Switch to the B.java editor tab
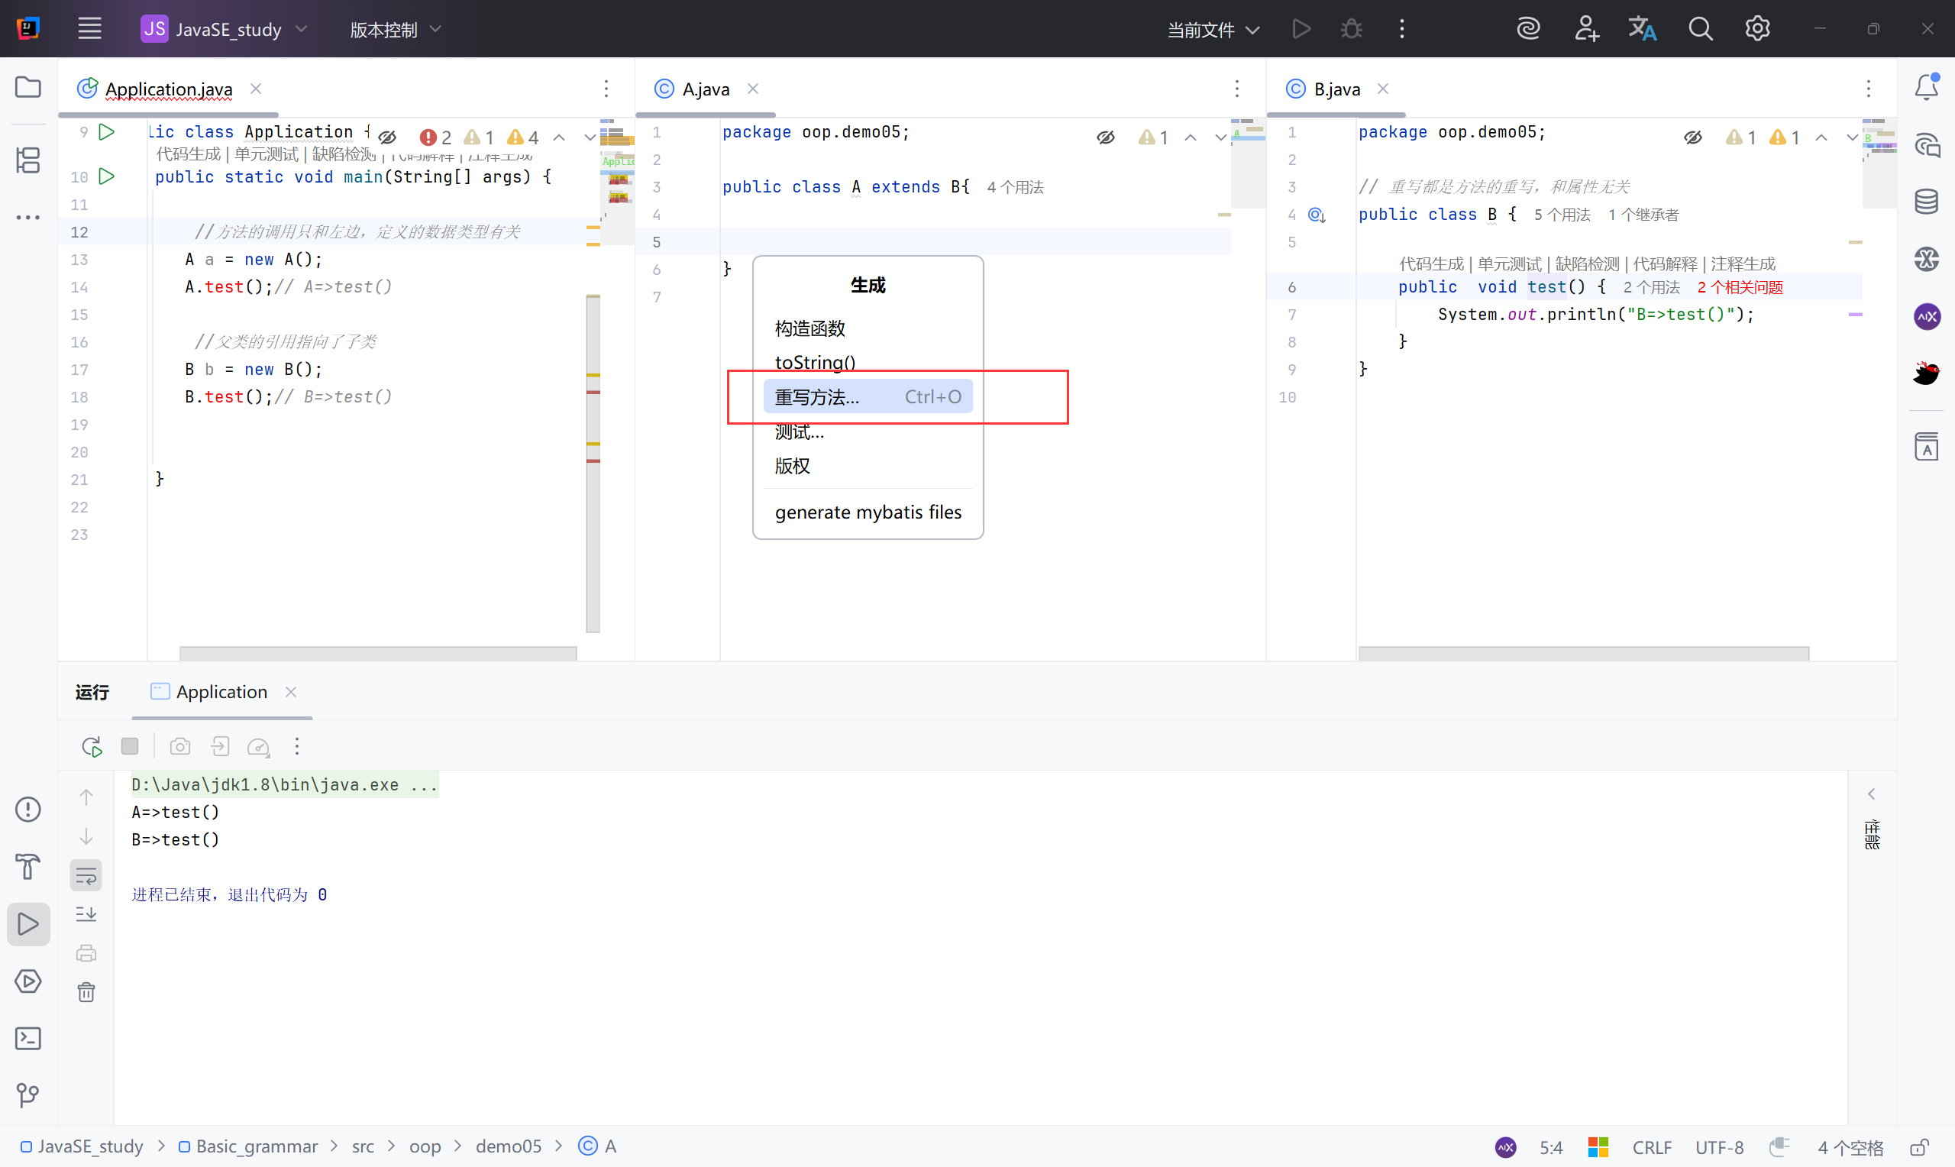 coord(1336,89)
